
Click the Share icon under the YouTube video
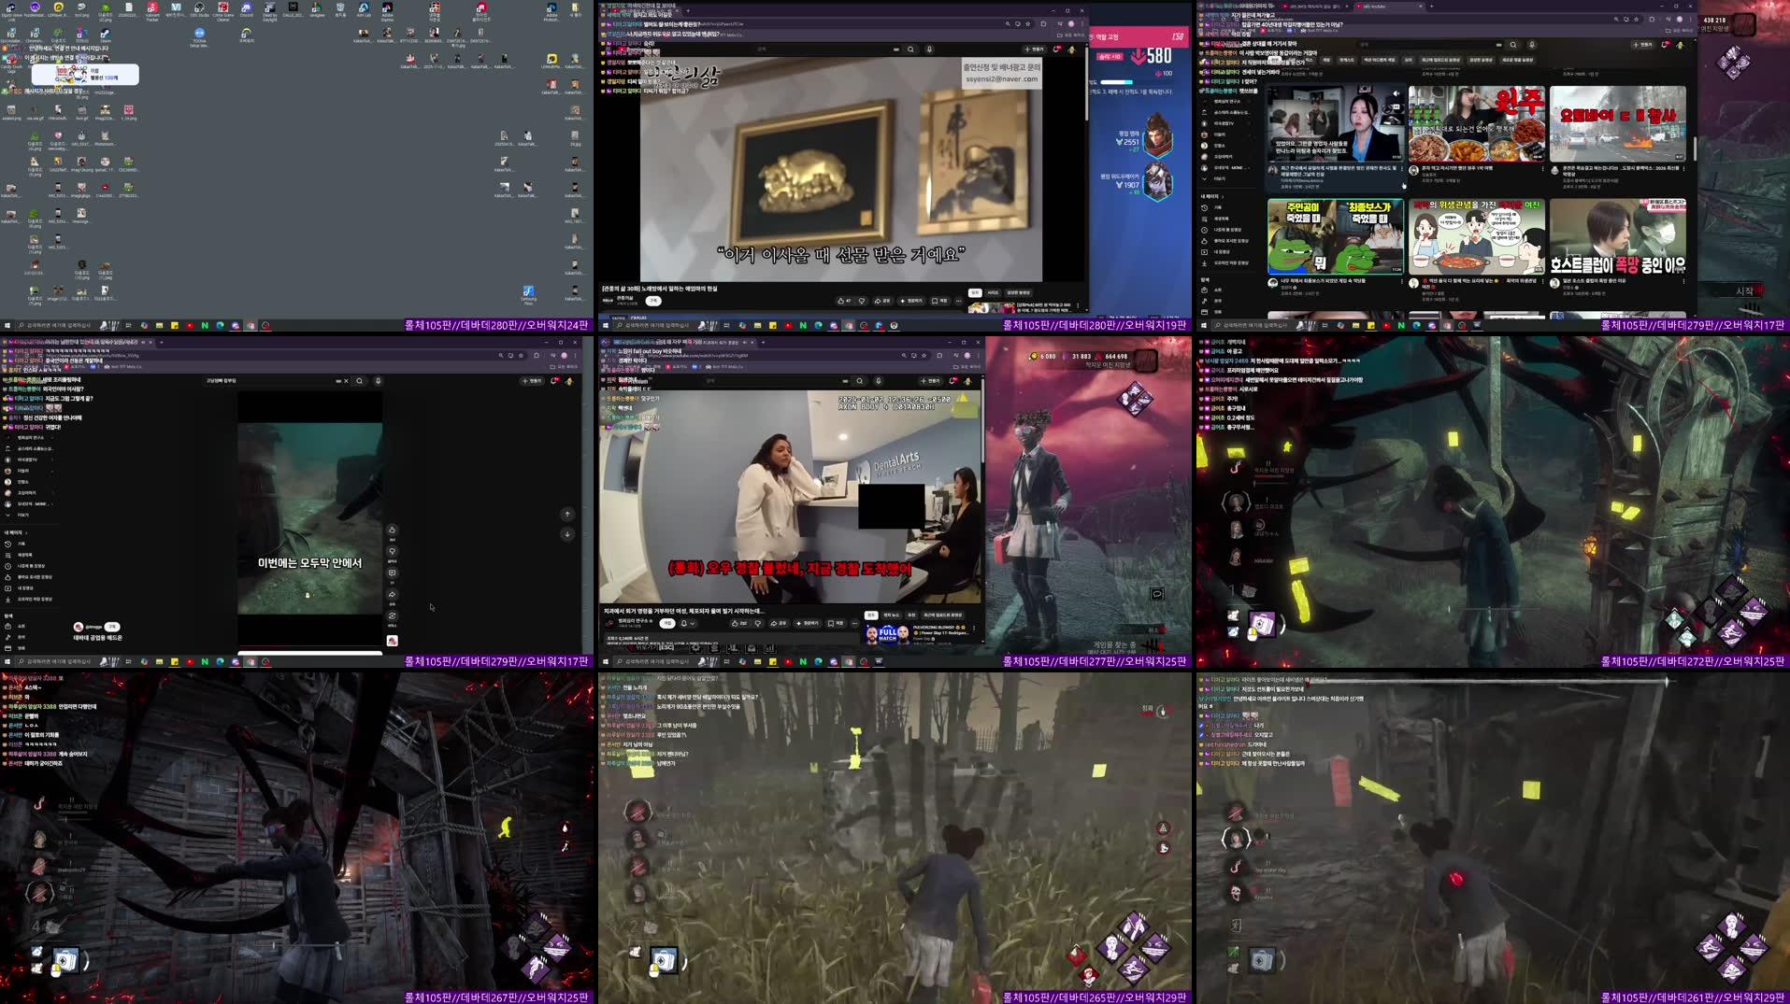tap(776, 624)
